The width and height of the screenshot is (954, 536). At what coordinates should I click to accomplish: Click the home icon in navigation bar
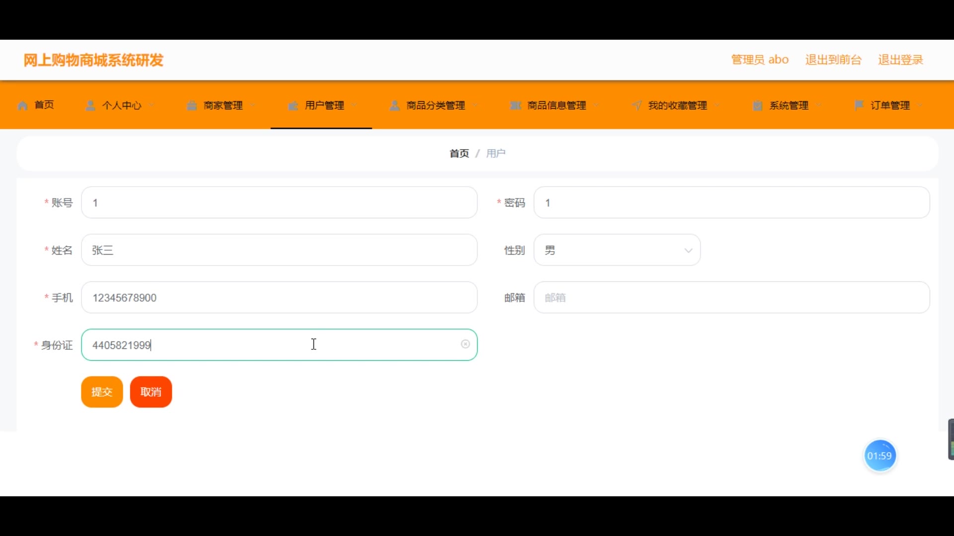pos(22,106)
